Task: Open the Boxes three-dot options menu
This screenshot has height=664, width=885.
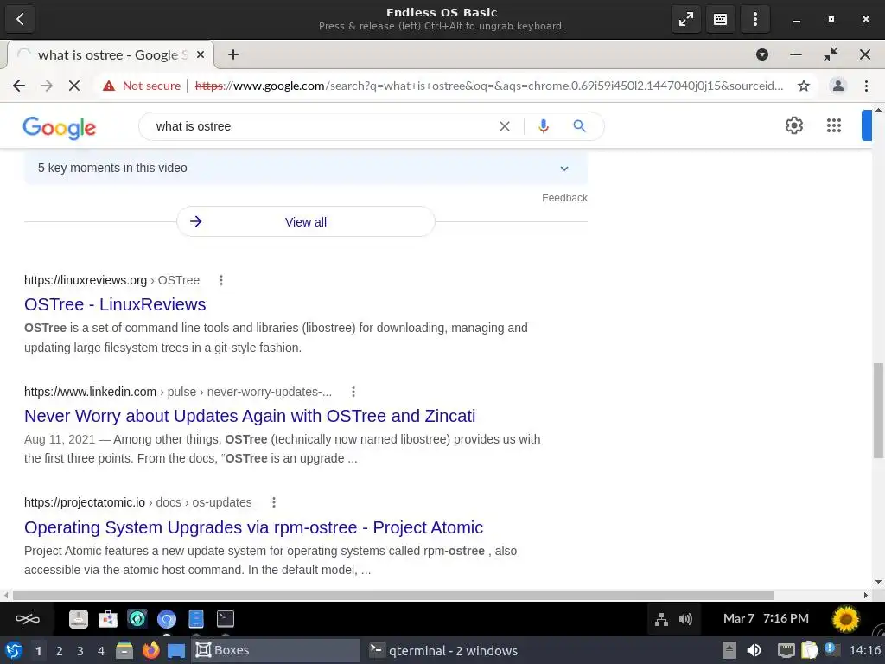Action: [x=754, y=19]
